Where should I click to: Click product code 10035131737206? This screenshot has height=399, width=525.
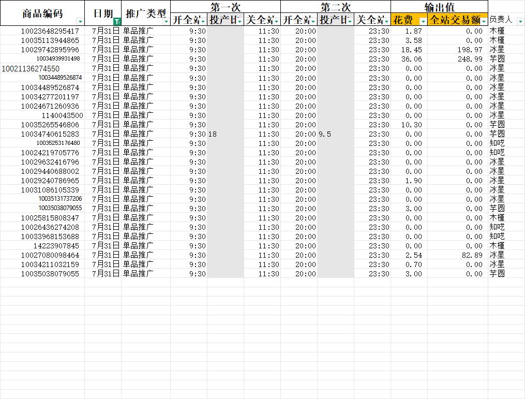(x=61, y=199)
